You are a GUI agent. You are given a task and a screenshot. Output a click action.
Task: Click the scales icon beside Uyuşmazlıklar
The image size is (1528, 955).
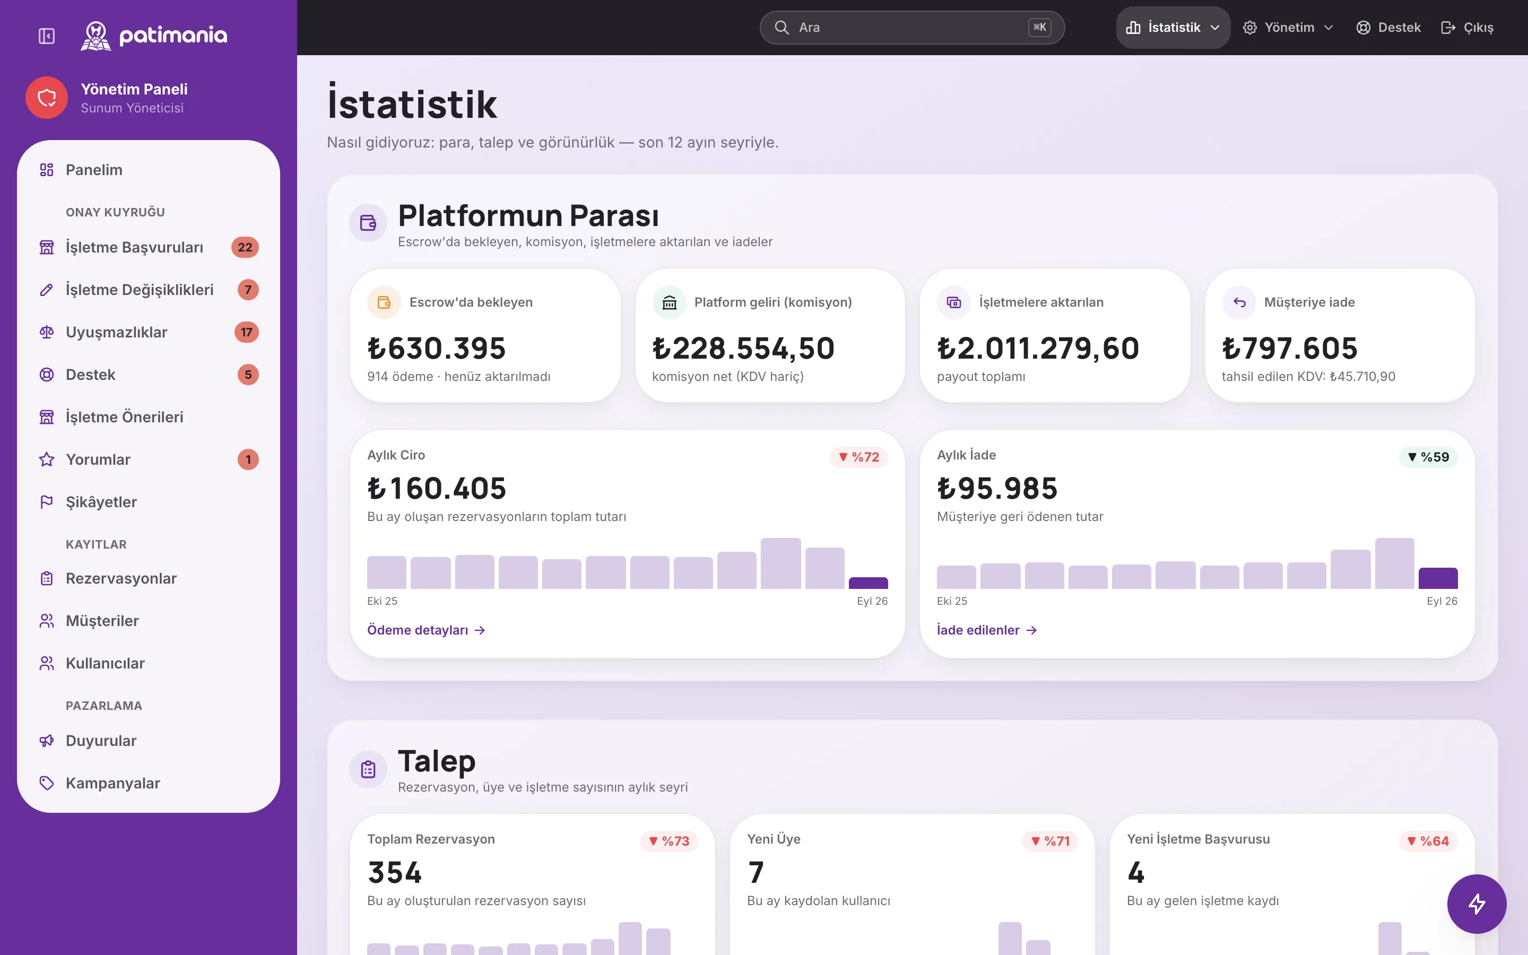[47, 332]
